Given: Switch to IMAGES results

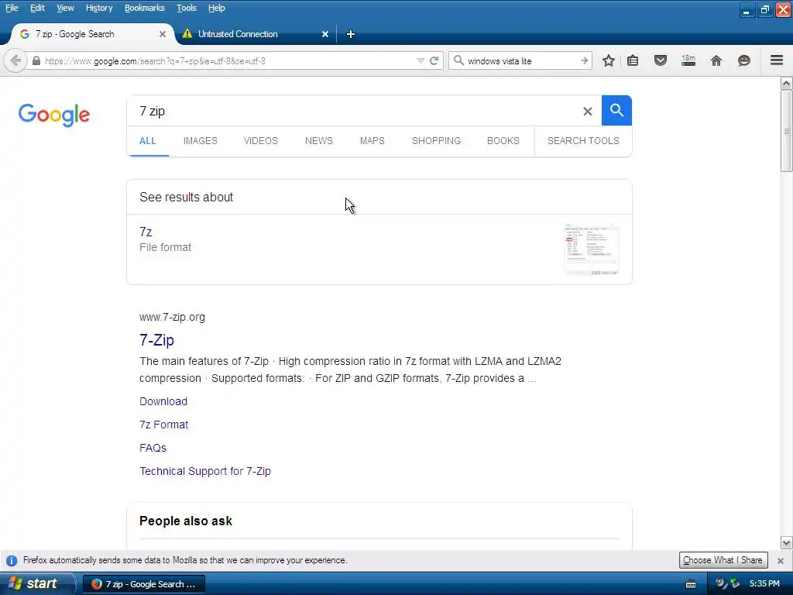Looking at the screenshot, I should pos(201,141).
